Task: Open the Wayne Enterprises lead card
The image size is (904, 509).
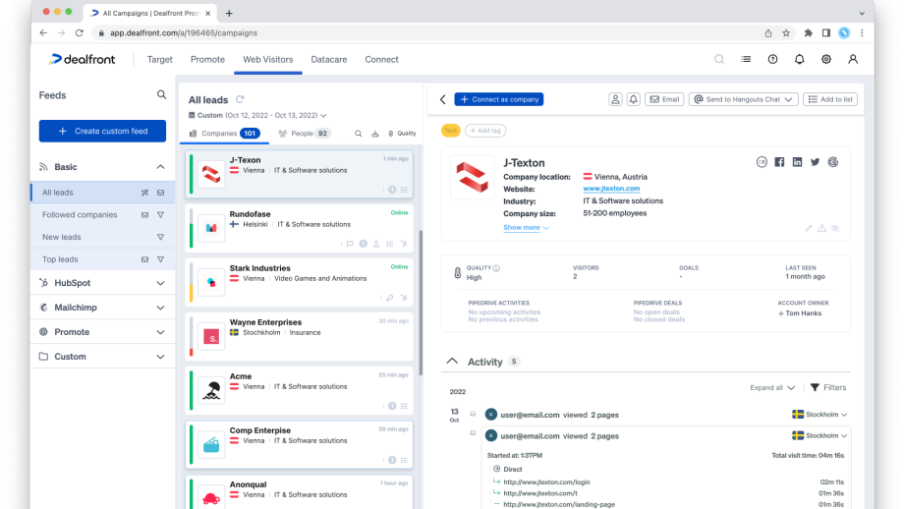Action: [x=299, y=336]
